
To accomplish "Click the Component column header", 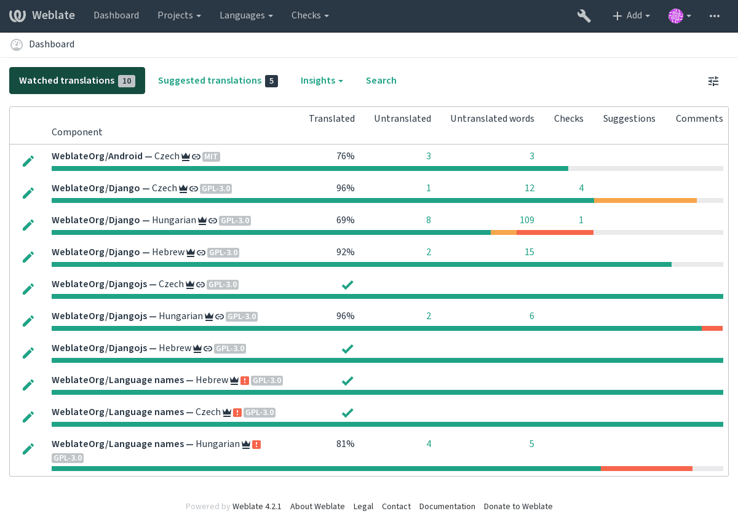I will [x=77, y=132].
